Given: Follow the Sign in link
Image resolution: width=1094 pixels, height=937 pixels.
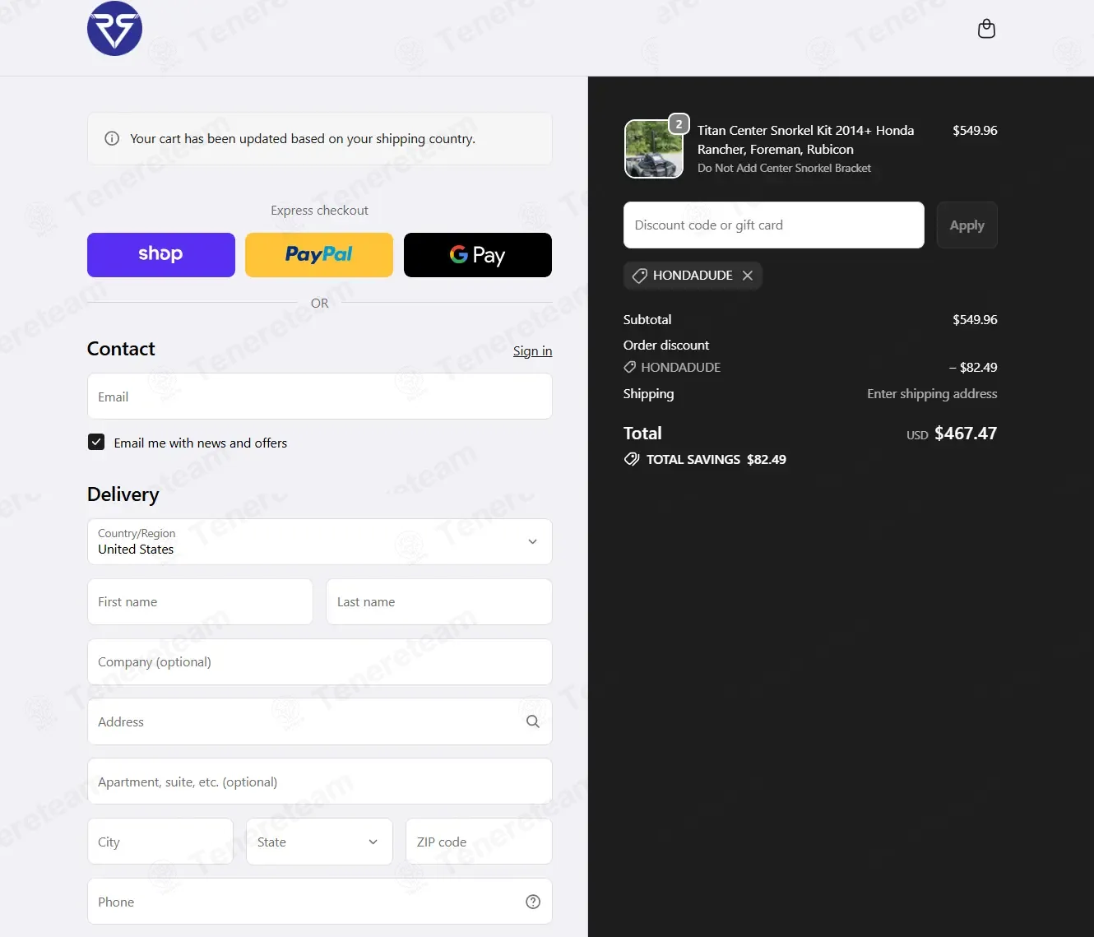Looking at the screenshot, I should pos(532,351).
